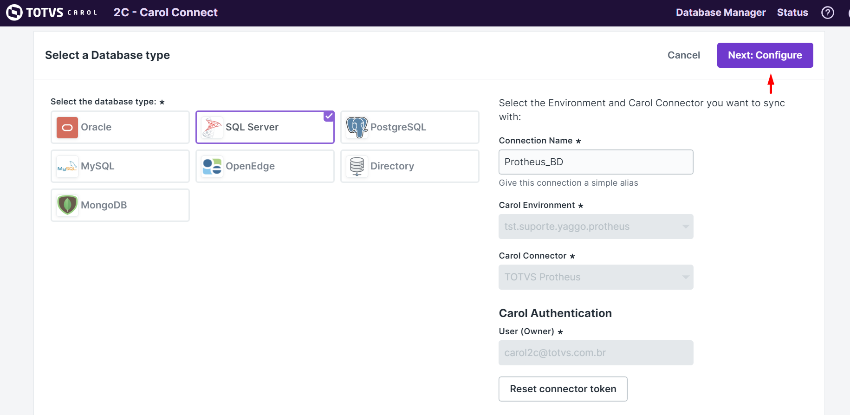Screen dimensions: 850x415
Task: Open Database Manager in top bar
Action: click(x=720, y=13)
